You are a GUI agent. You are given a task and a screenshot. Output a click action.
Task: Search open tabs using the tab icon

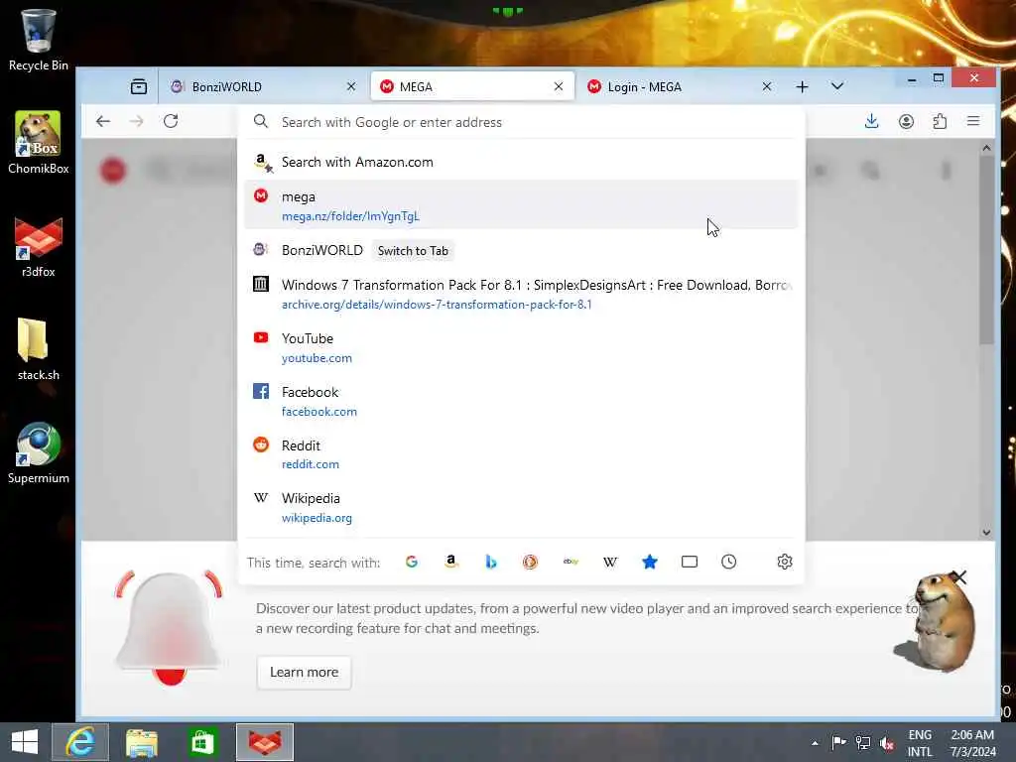(x=690, y=562)
